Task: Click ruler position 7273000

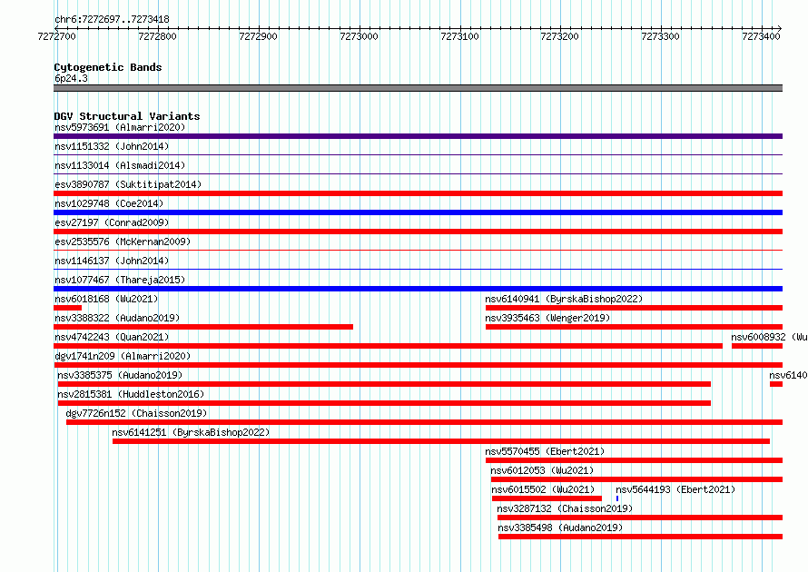Action: coord(359,36)
